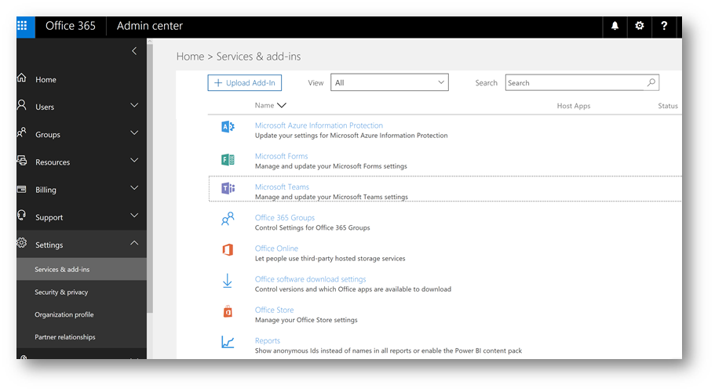This screenshot has width=715, height=392.
Task: Select Services & add-ins submenu item
Action: click(x=82, y=269)
